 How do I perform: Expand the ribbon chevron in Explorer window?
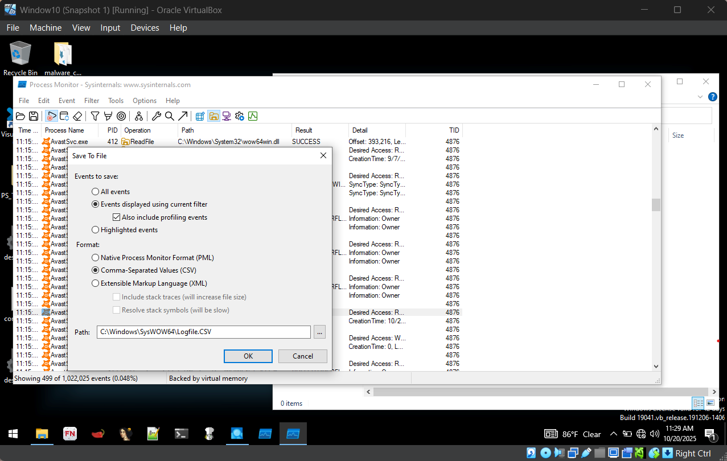701,97
